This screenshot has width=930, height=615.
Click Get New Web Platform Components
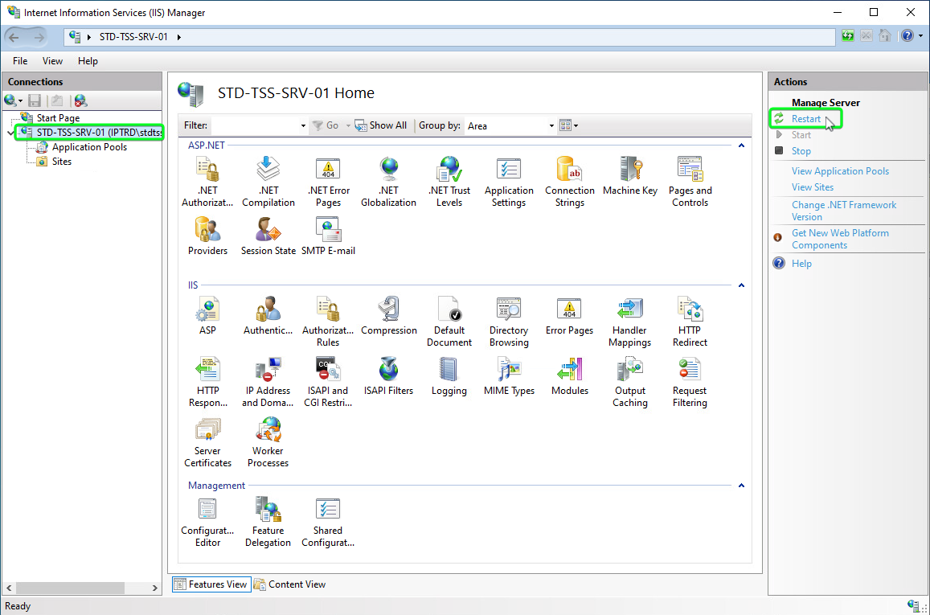840,239
